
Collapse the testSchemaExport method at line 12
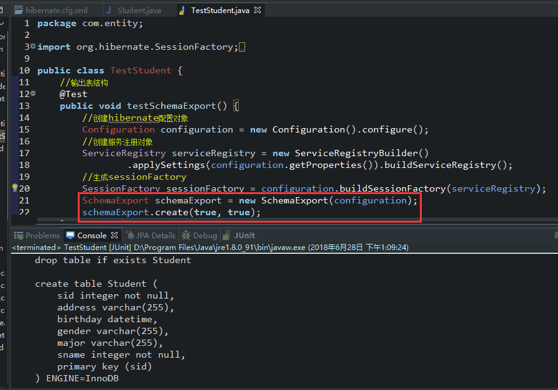[x=33, y=94]
